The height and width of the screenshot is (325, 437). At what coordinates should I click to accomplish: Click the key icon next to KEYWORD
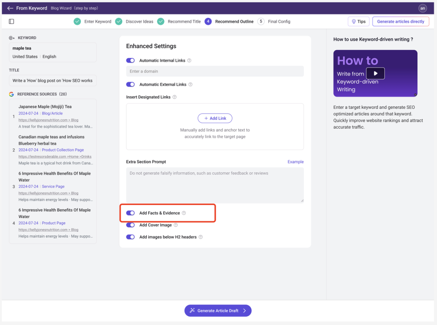[x=12, y=38]
